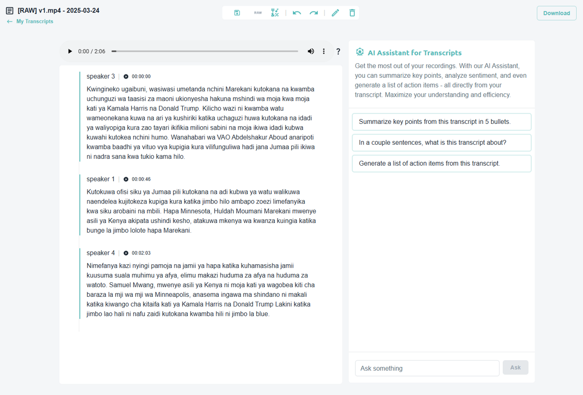Click speaker 4's transcript paragraph

click(x=201, y=290)
